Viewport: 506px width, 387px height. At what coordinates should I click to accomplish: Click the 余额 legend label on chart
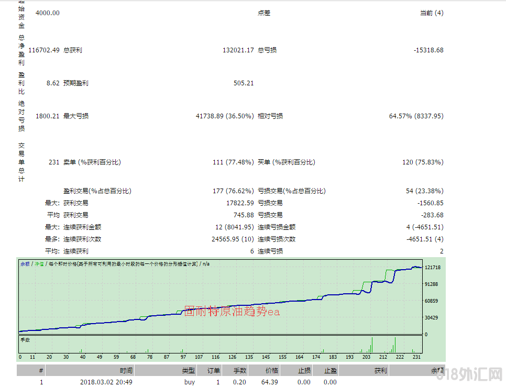pyautogui.click(x=25, y=264)
